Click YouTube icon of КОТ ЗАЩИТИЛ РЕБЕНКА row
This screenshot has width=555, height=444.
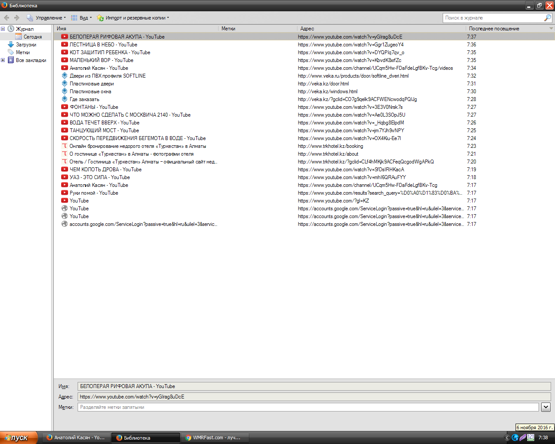pyautogui.click(x=65, y=52)
